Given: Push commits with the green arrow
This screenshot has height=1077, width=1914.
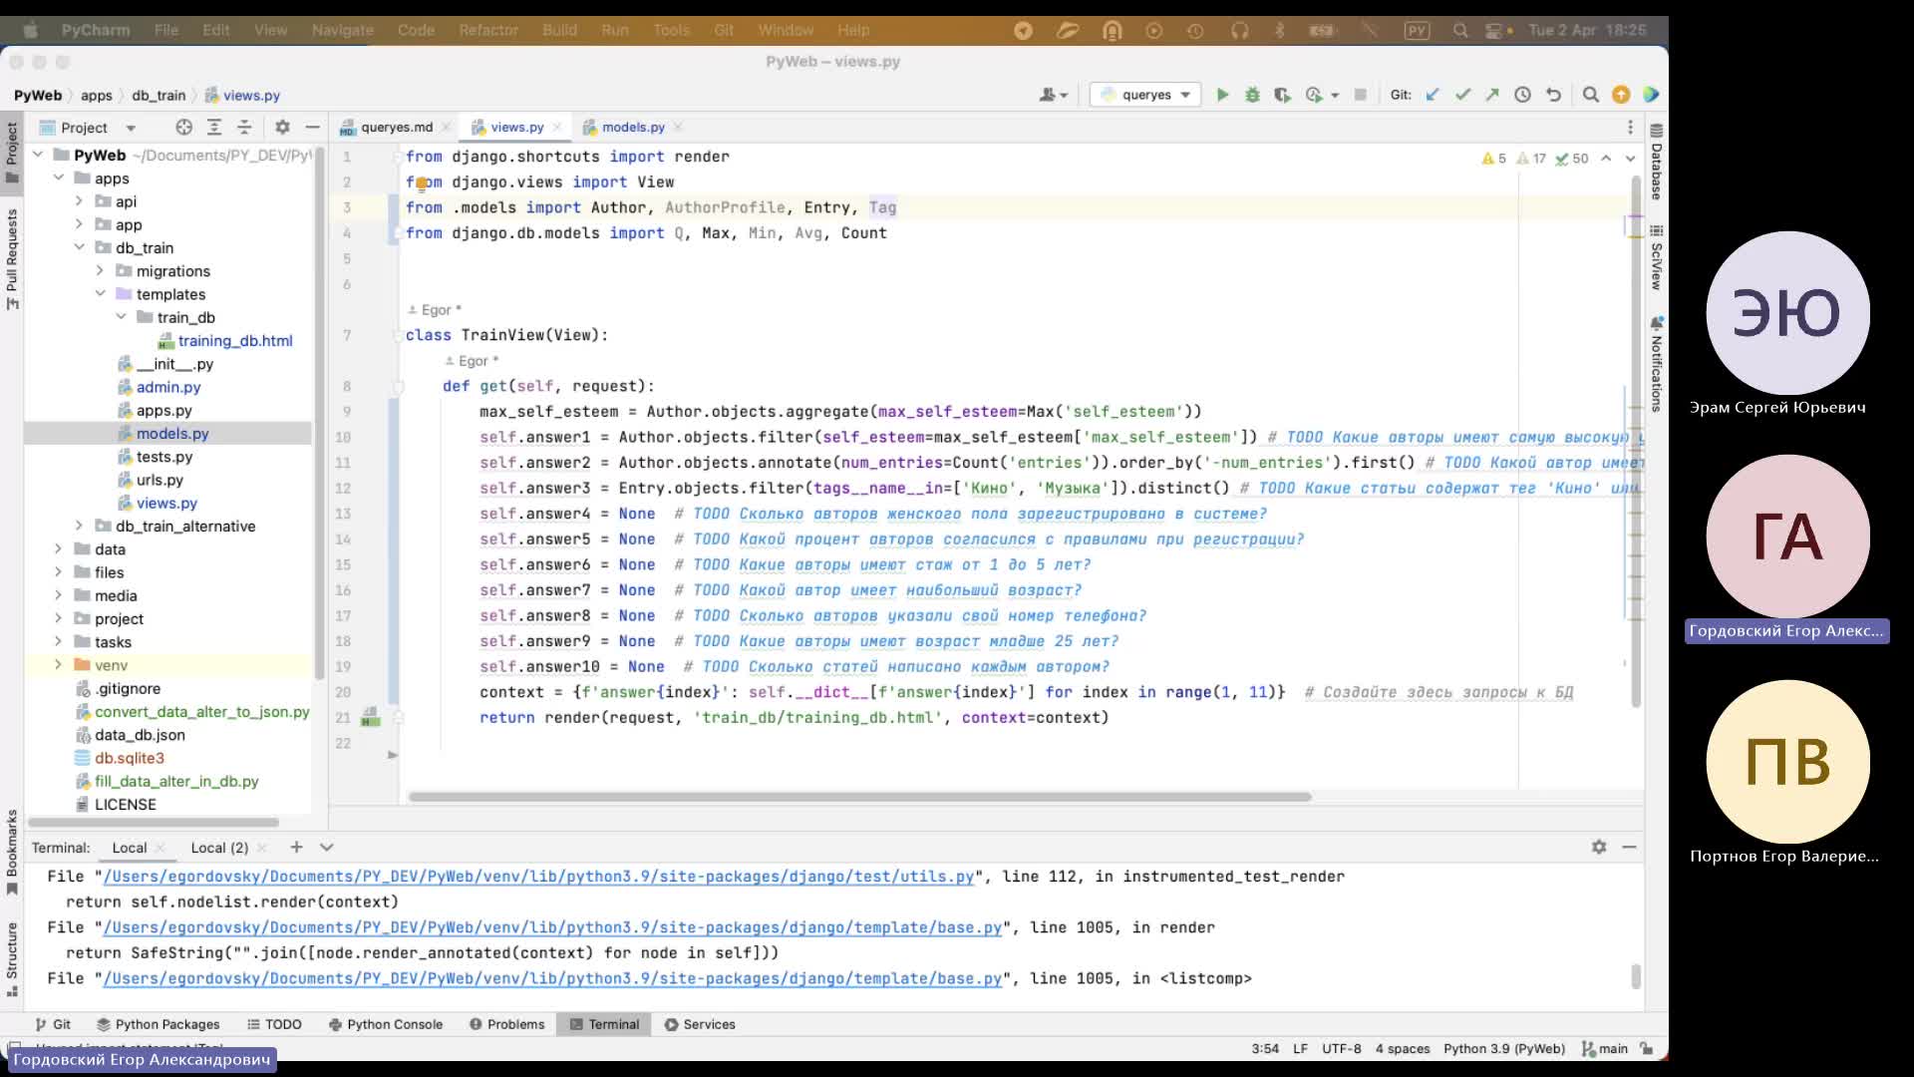Looking at the screenshot, I should (1492, 95).
